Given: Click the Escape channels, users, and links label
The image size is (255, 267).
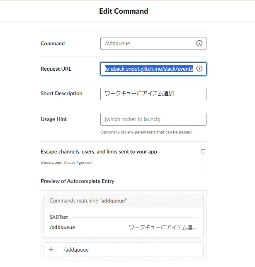Looking at the screenshot, I should click(99, 151).
